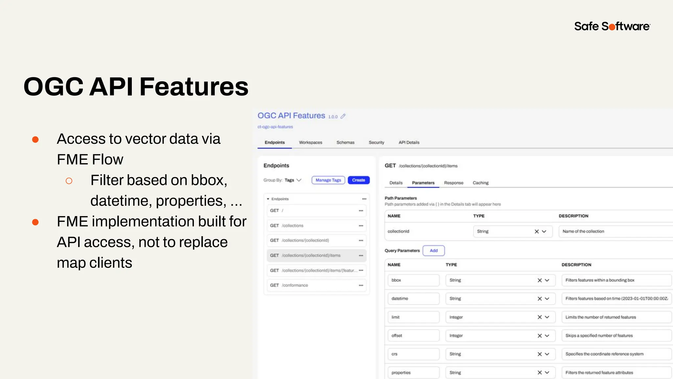Open ellipsis menu for GET /collections row
673x379 pixels.
(361, 226)
